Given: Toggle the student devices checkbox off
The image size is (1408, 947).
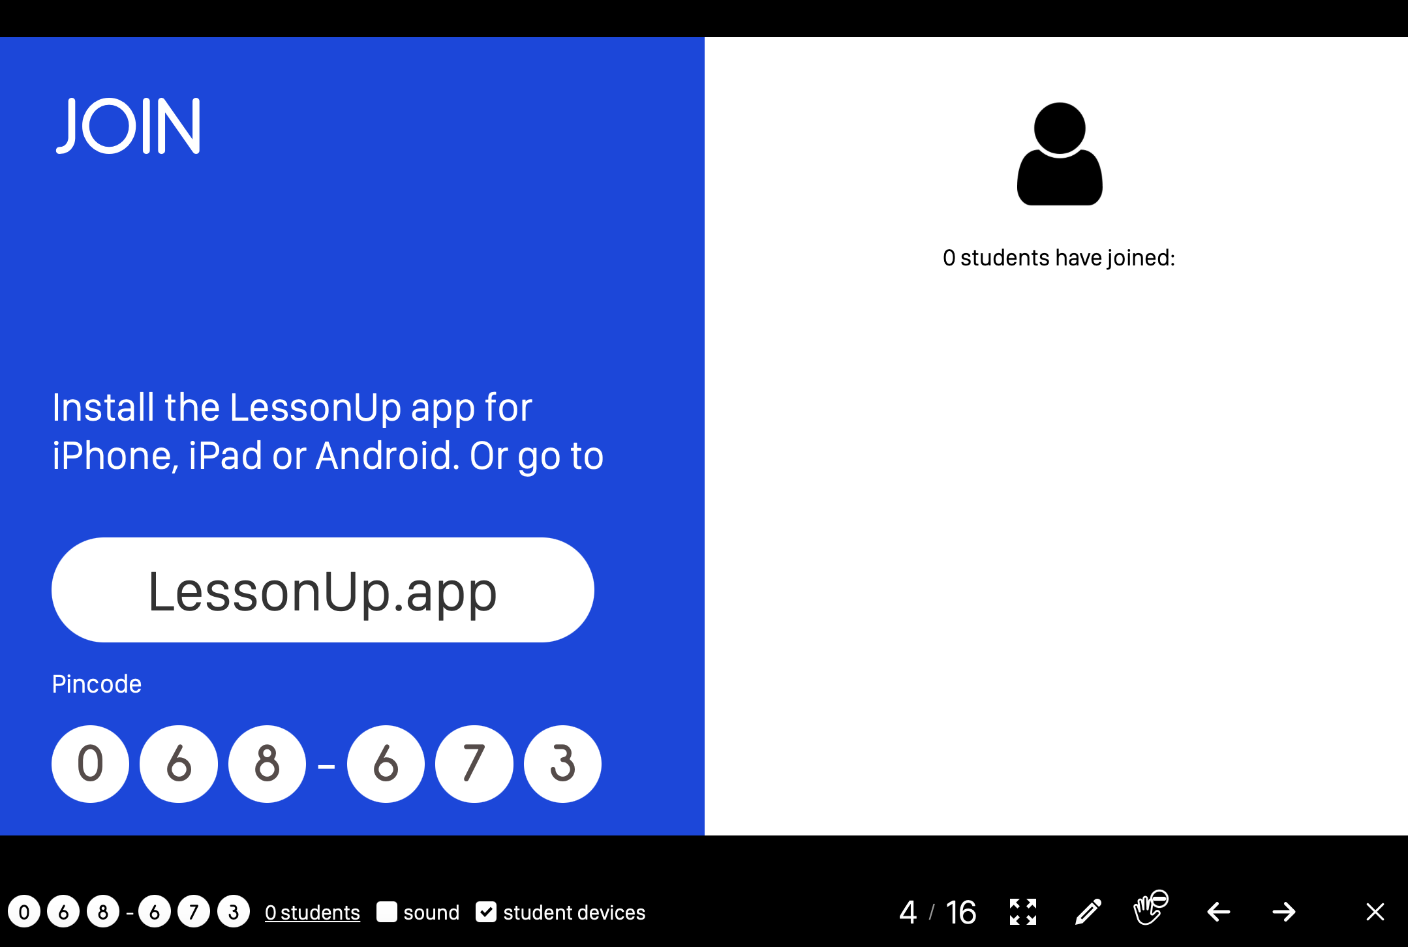Looking at the screenshot, I should click(x=485, y=912).
